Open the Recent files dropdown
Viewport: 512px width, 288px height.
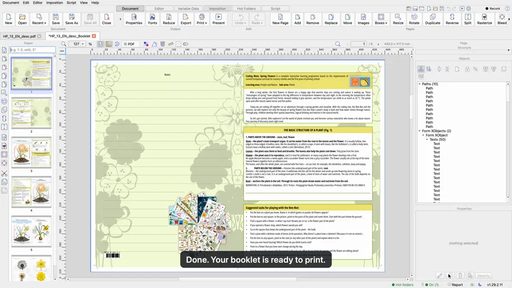[x=39, y=19]
